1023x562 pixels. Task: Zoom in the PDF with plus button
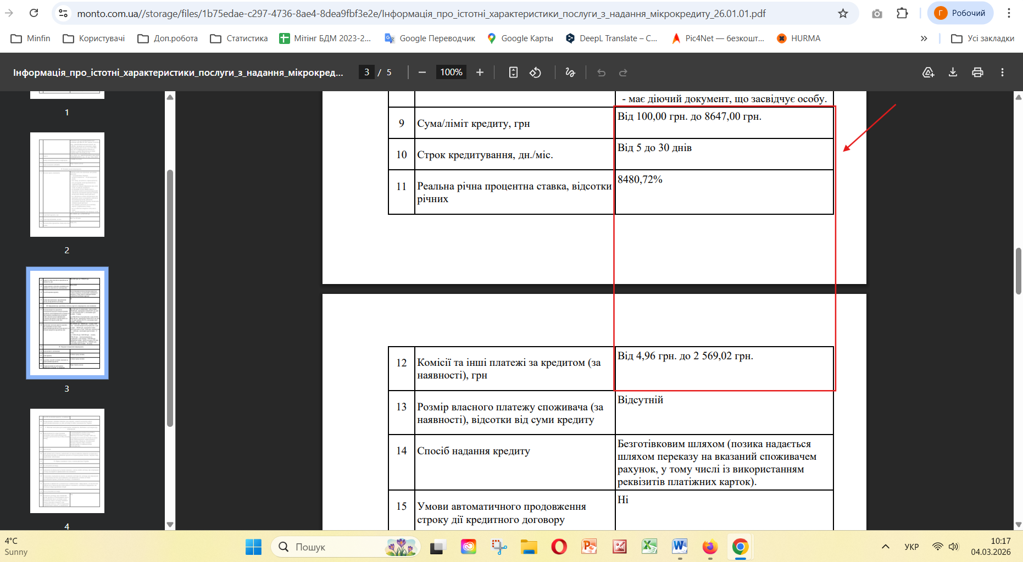pos(480,72)
